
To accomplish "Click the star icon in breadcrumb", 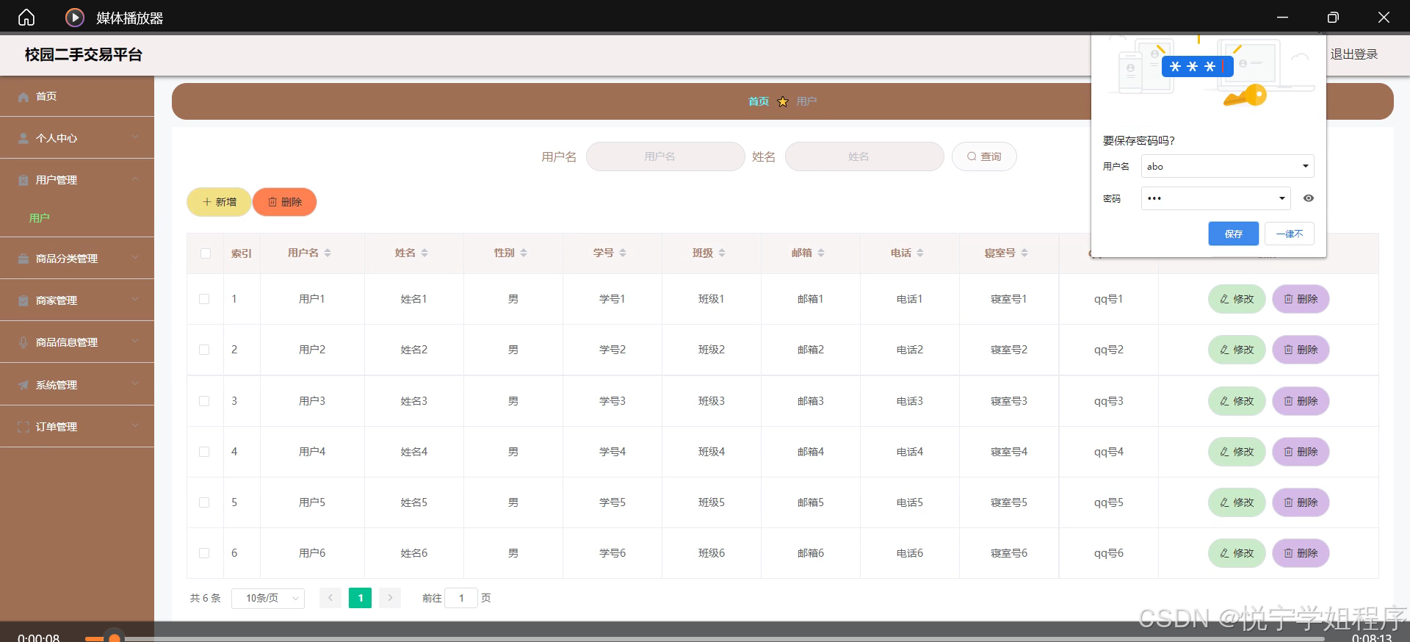I will 783,101.
